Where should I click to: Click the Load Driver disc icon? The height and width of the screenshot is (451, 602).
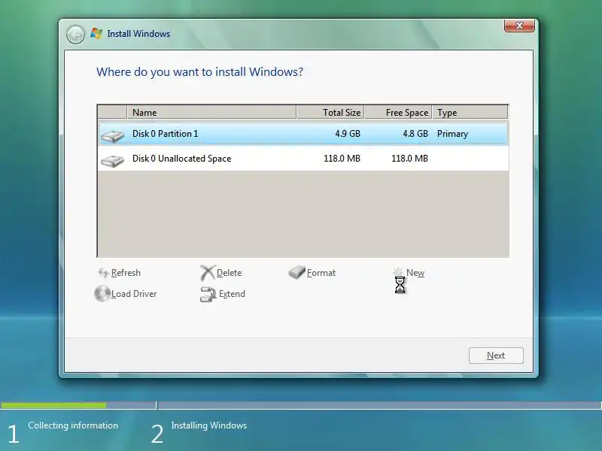(x=102, y=294)
